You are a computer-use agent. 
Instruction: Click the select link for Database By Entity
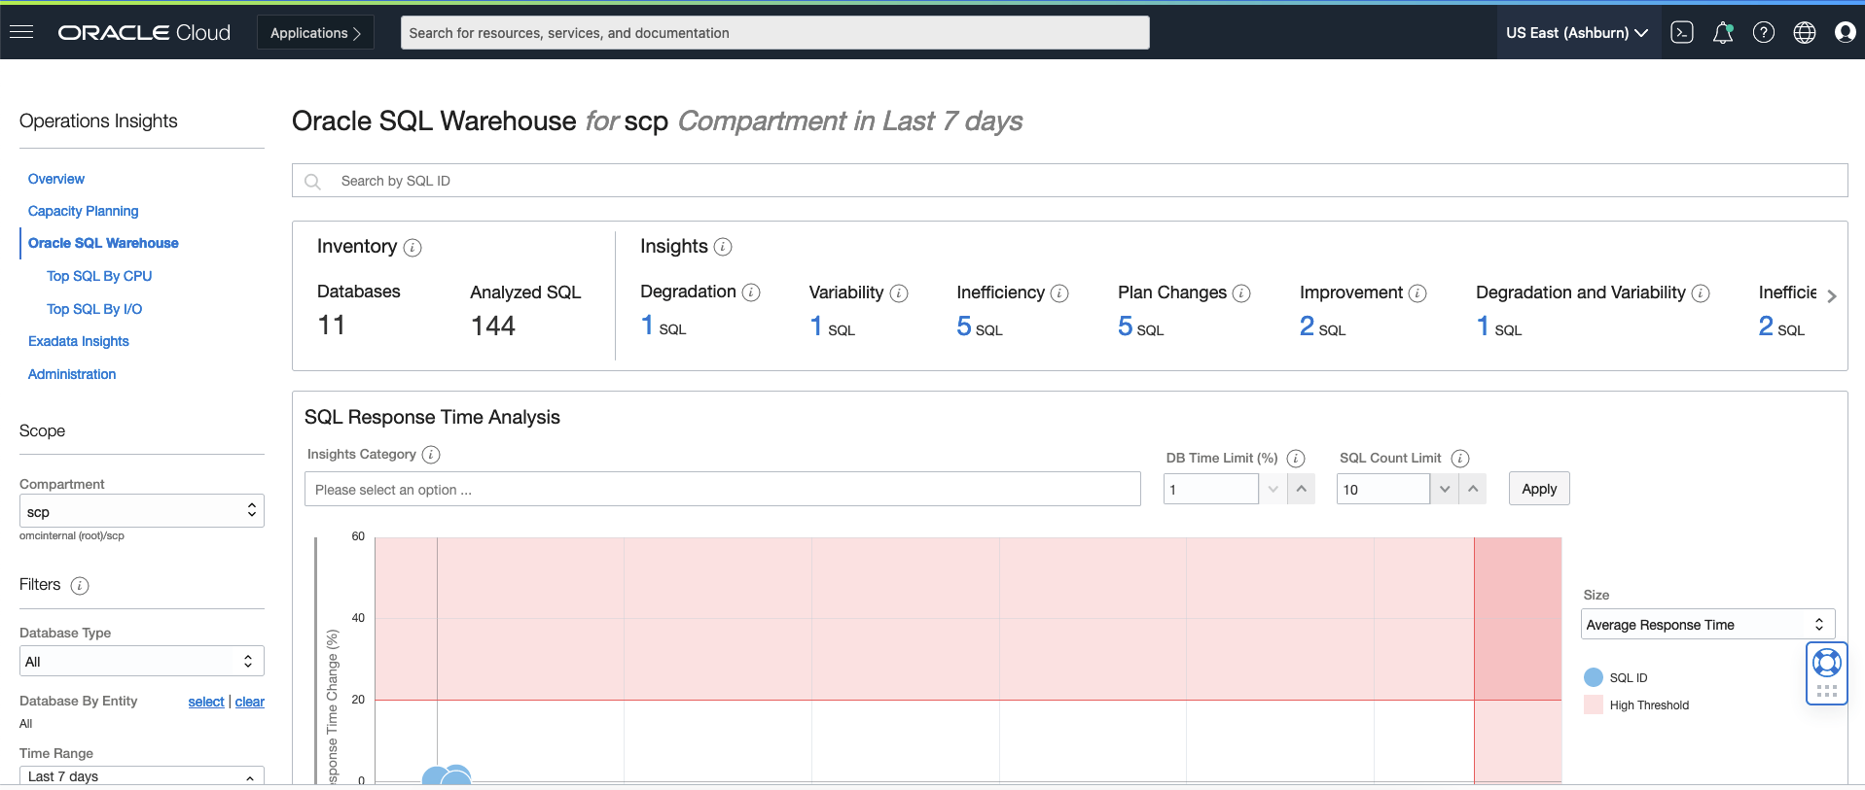tap(205, 702)
